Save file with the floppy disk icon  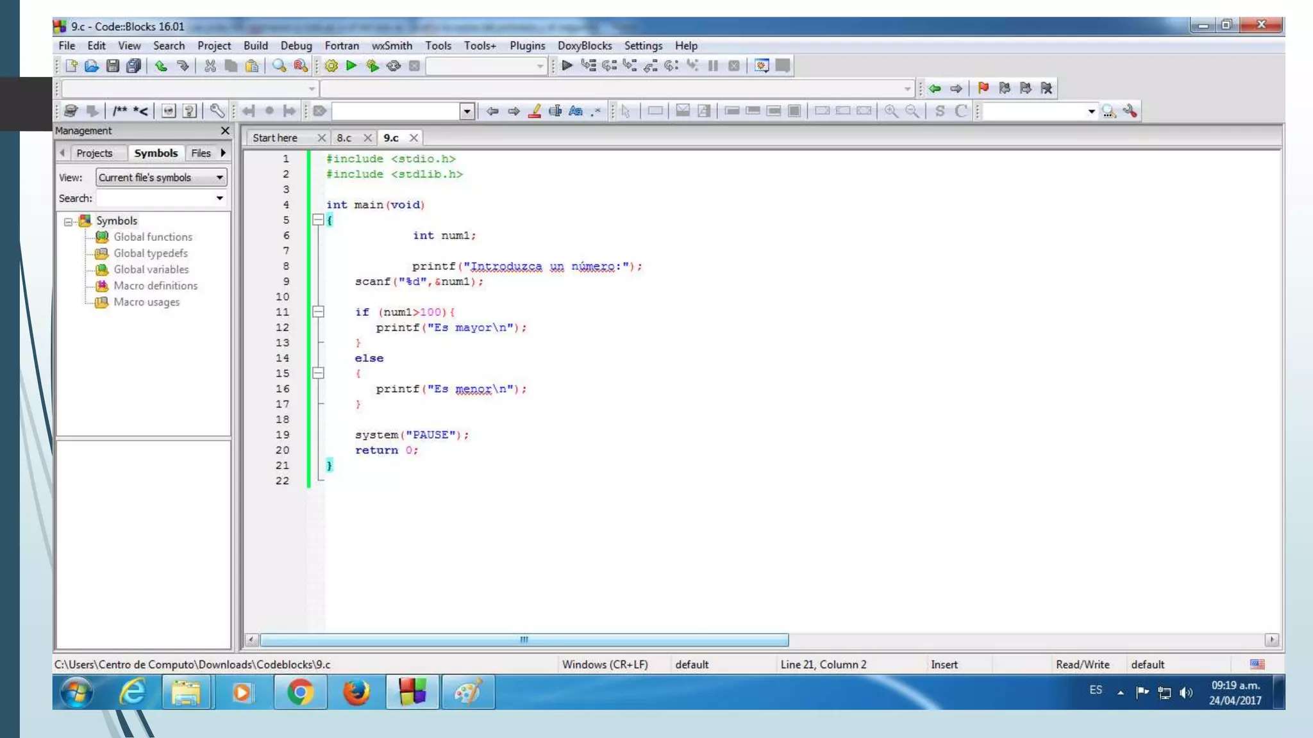pyautogui.click(x=113, y=66)
